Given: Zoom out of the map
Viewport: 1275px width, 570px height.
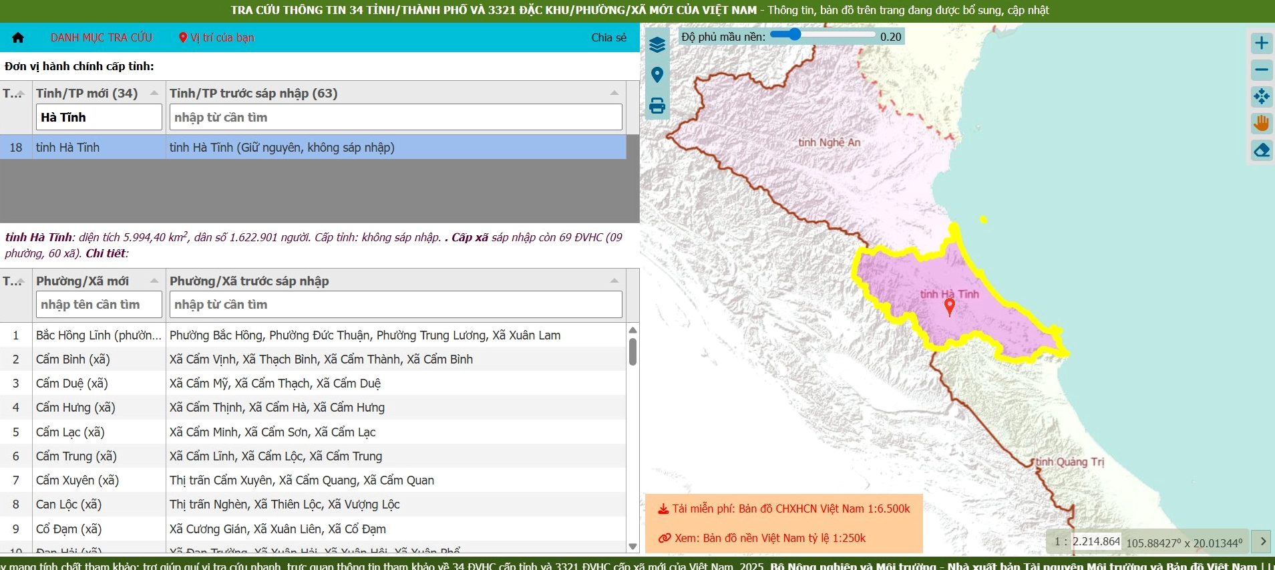Looking at the screenshot, I should 1261,69.
